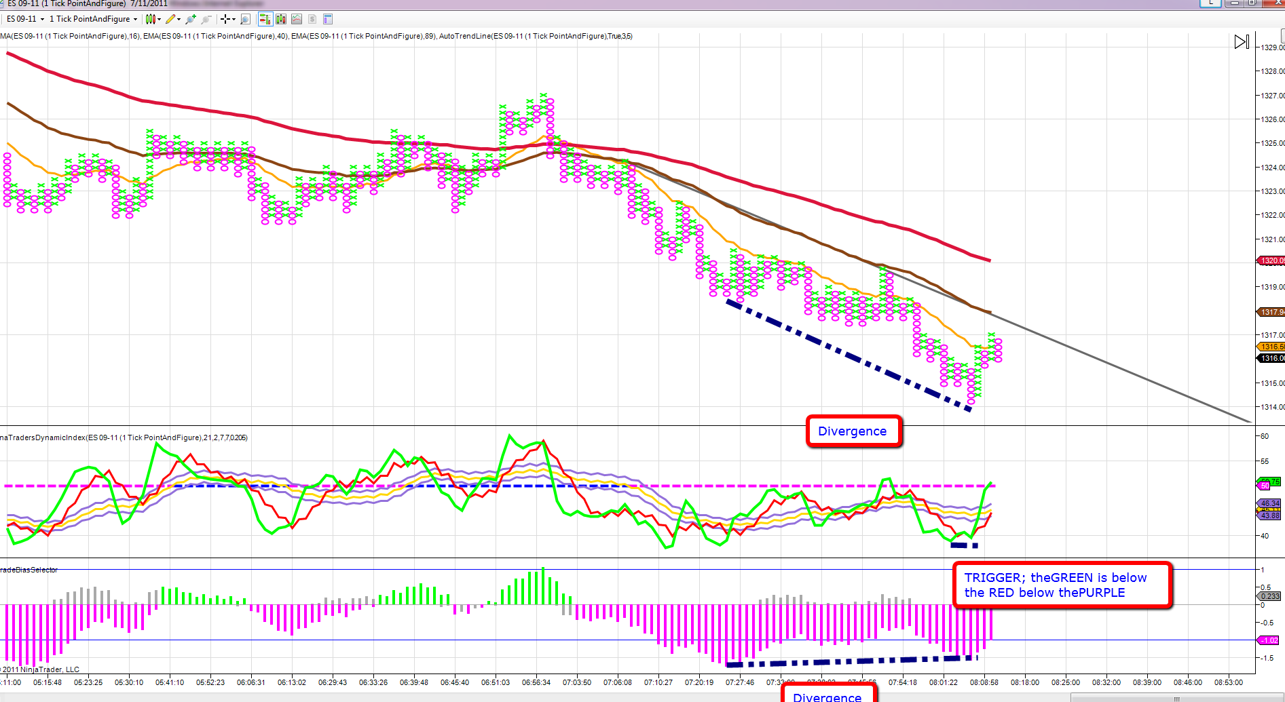Minimize the chart window
The width and height of the screenshot is (1285, 702).
1234,3
